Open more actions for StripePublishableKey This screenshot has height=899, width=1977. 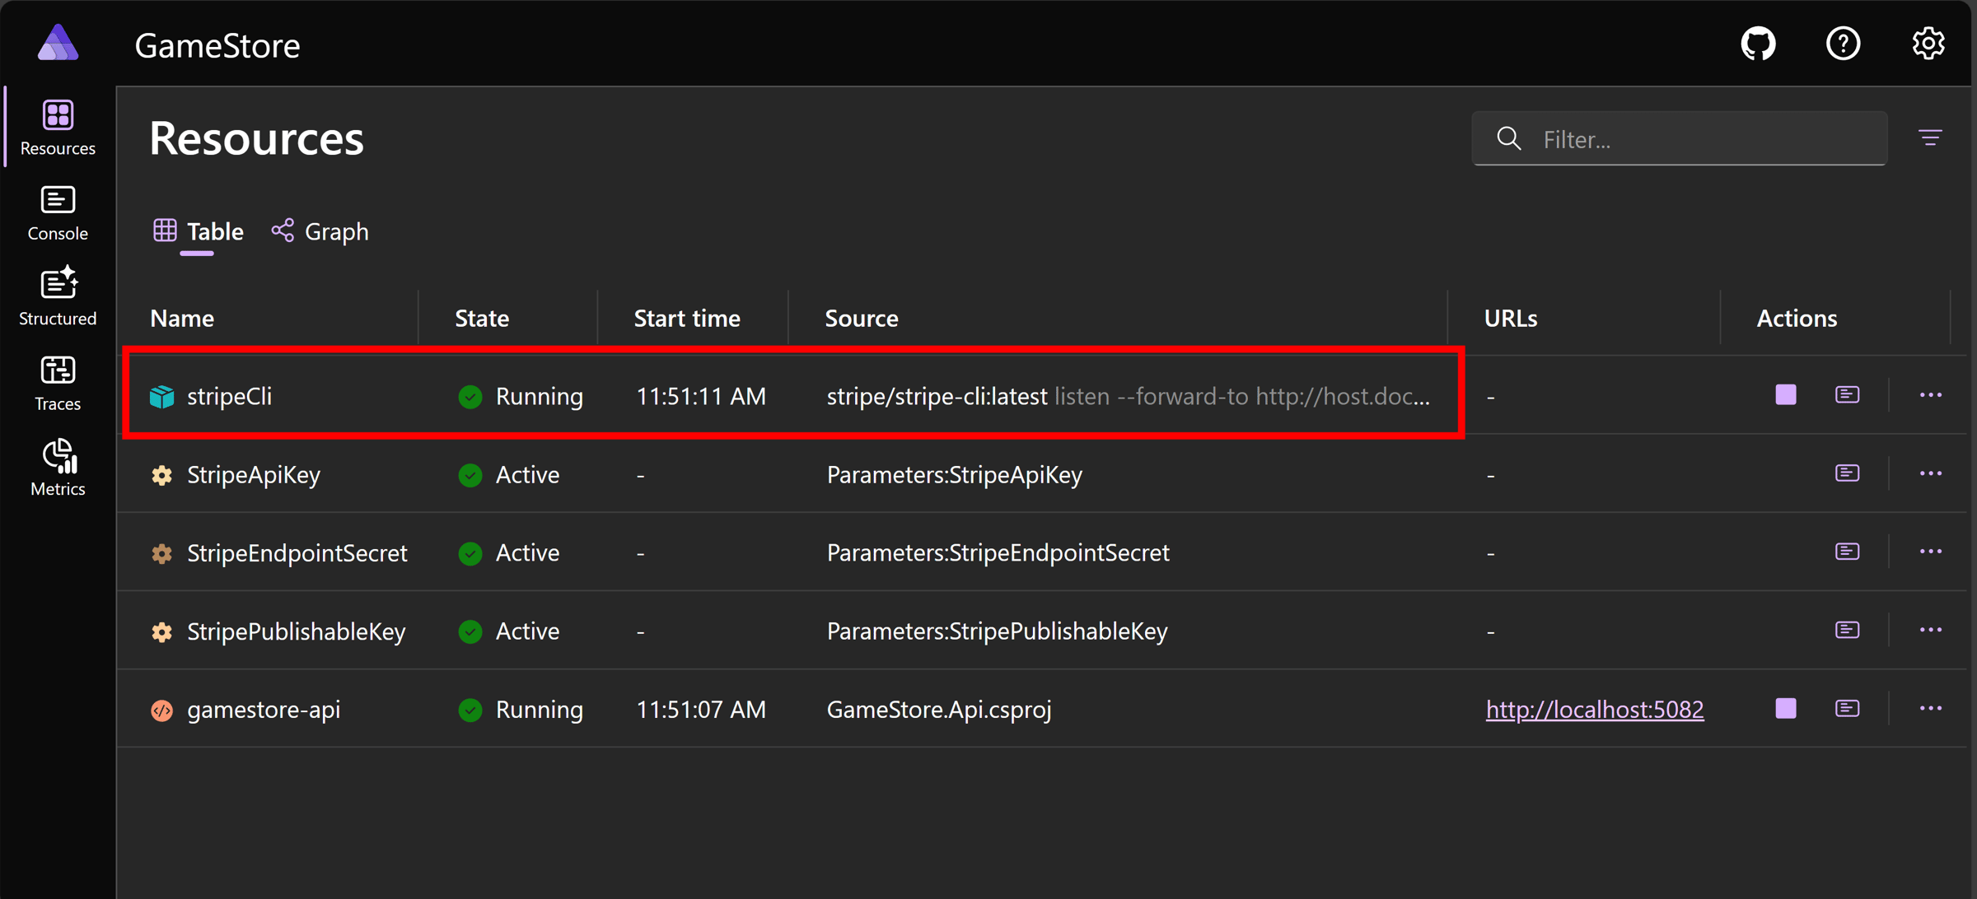1930,630
